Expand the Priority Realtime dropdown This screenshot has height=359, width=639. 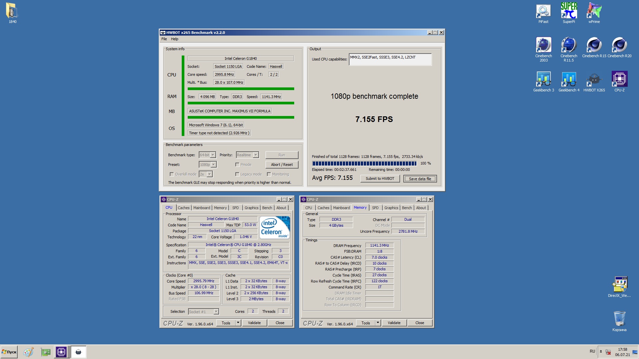pos(256,155)
